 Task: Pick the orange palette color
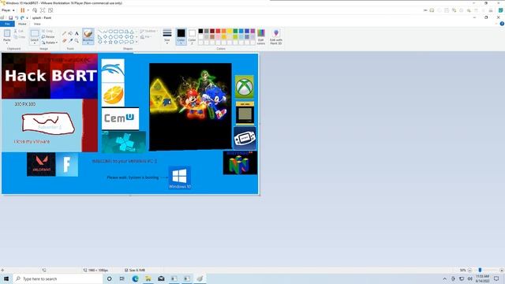[224, 31]
